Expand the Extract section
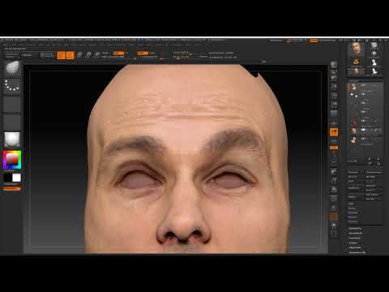Image resolution: width=389 pixels, height=292 pixels. click(353, 221)
